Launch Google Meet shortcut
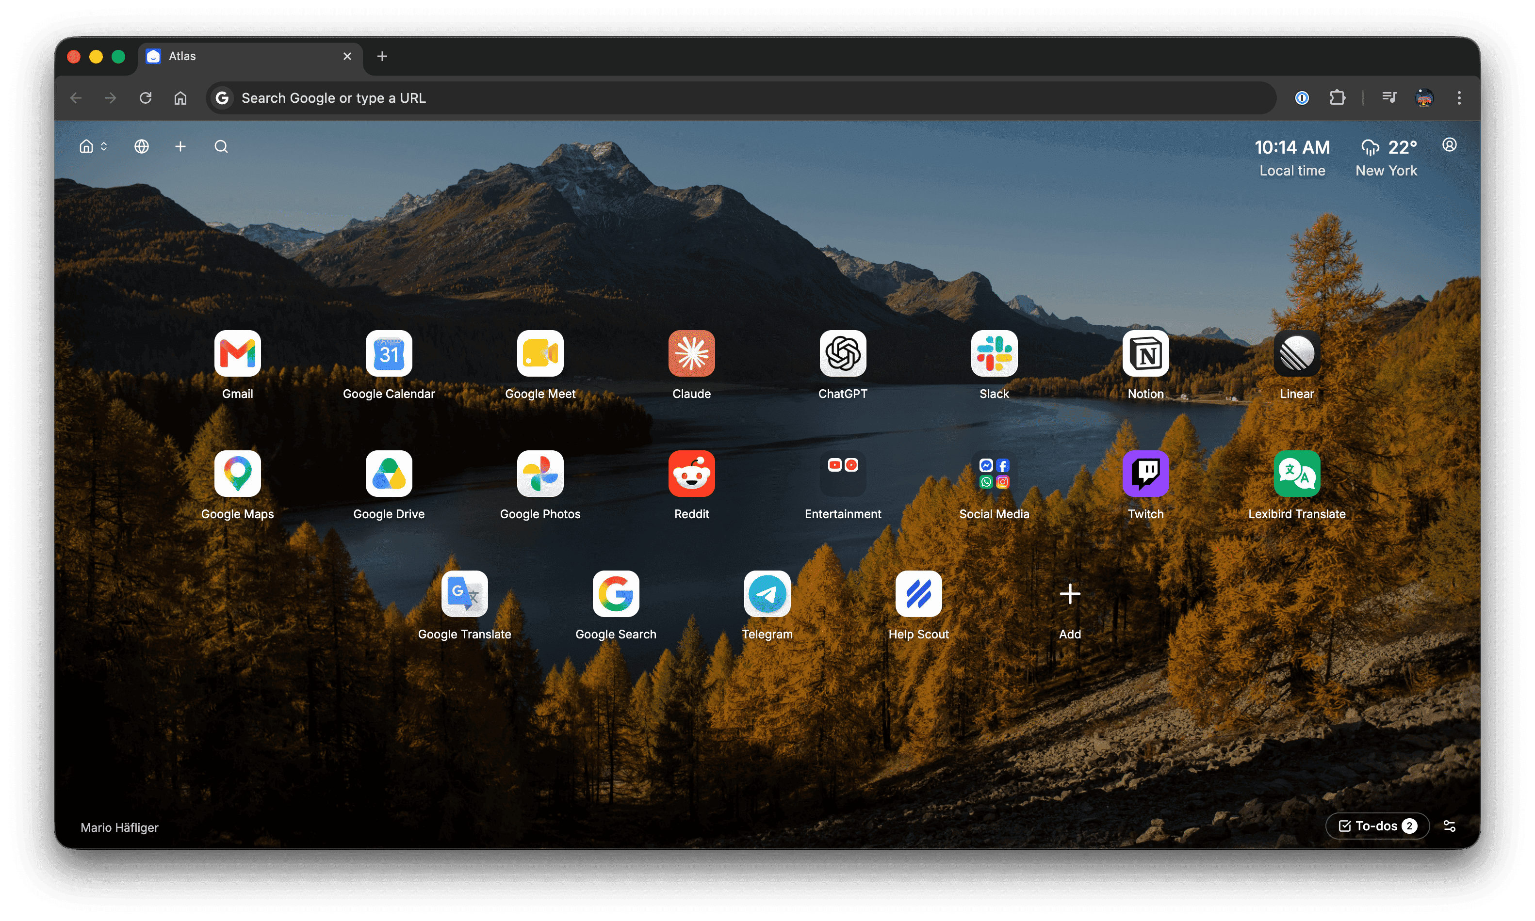 click(540, 353)
